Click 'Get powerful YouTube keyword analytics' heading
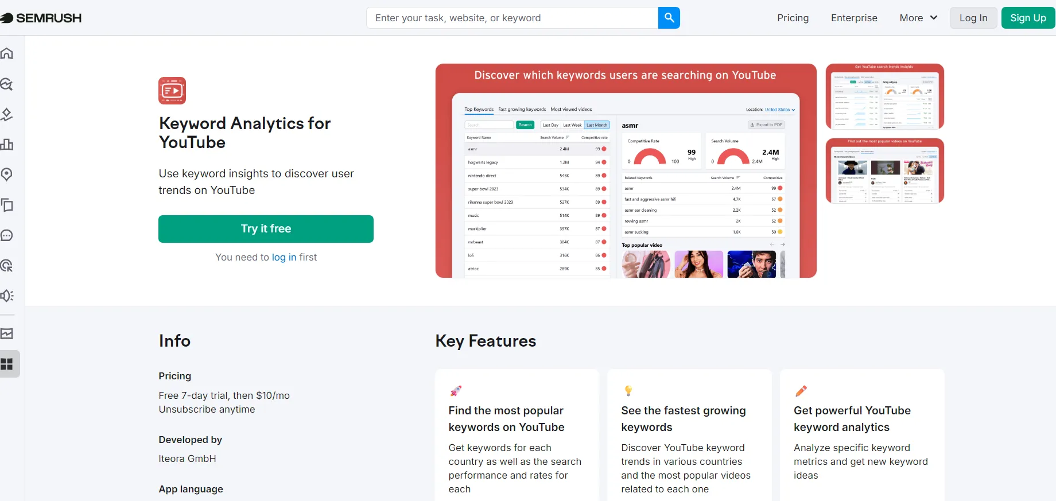The image size is (1056, 501). coord(852,419)
